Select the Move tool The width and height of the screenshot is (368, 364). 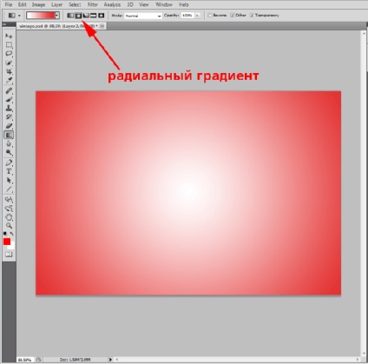coord(9,36)
